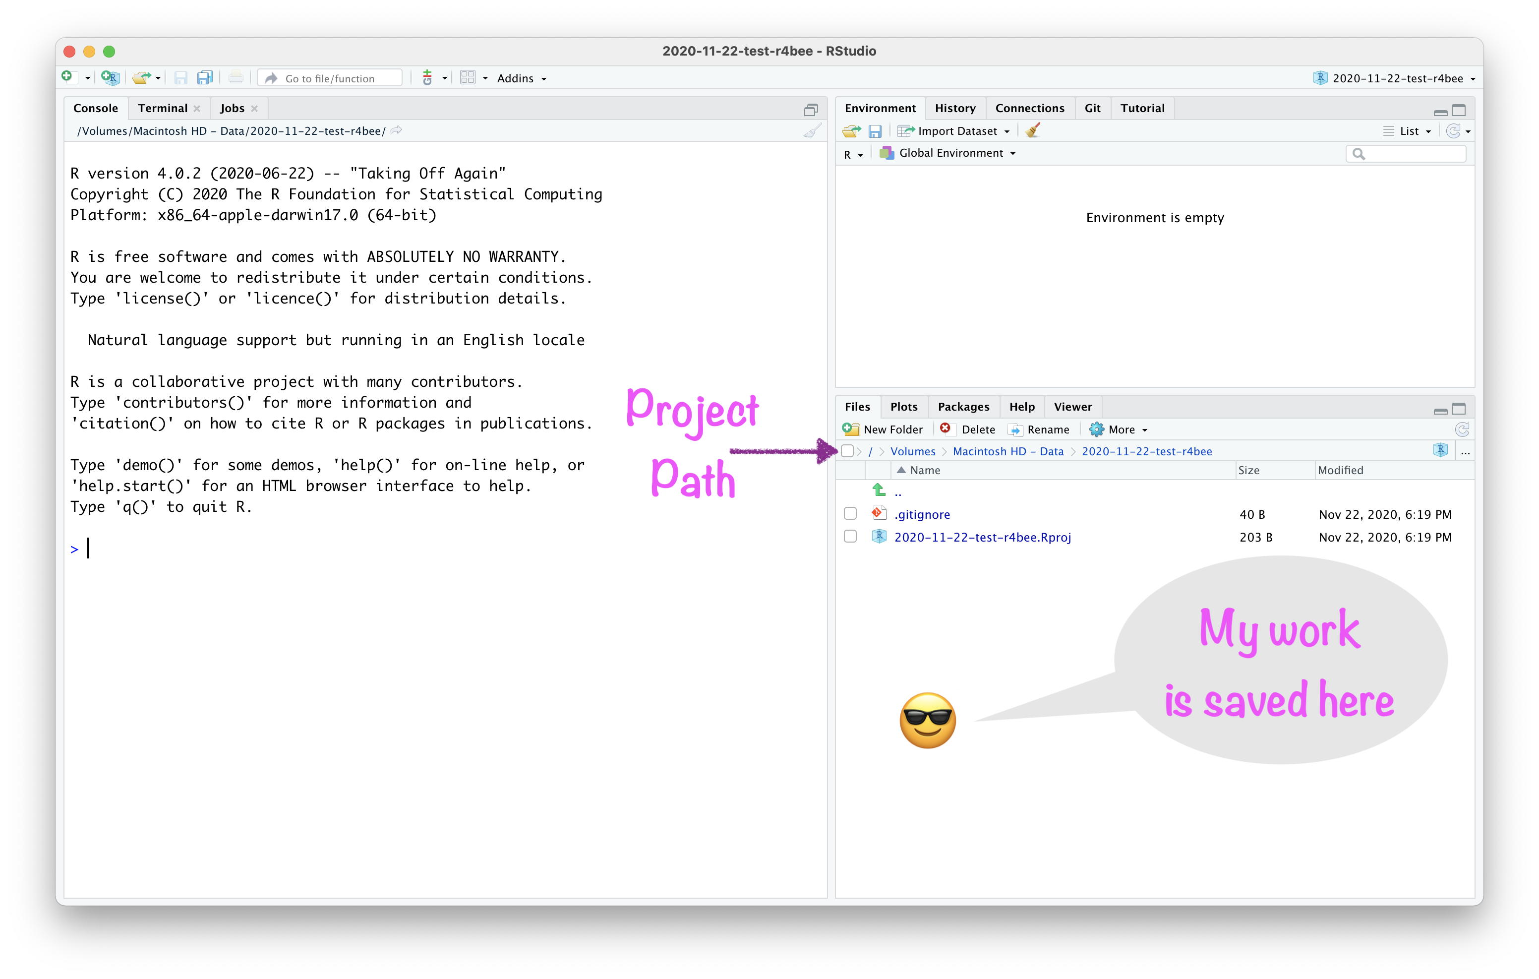Clear environment objects with the broom icon
The height and width of the screenshot is (979, 1539).
tap(1033, 130)
